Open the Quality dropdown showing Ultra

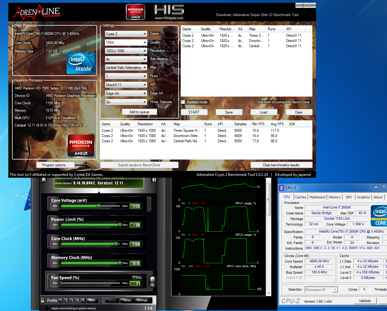point(126,42)
